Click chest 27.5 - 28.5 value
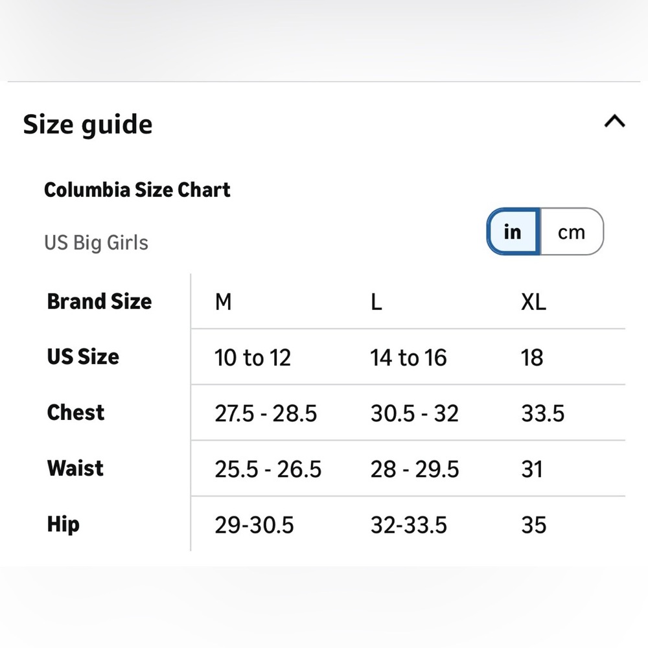The height and width of the screenshot is (648, 648). point(266,413)
